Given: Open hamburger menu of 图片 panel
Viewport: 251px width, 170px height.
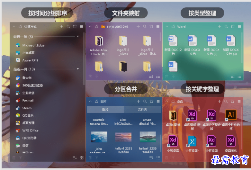Looking at the screenshot, I should pos(158,101).
